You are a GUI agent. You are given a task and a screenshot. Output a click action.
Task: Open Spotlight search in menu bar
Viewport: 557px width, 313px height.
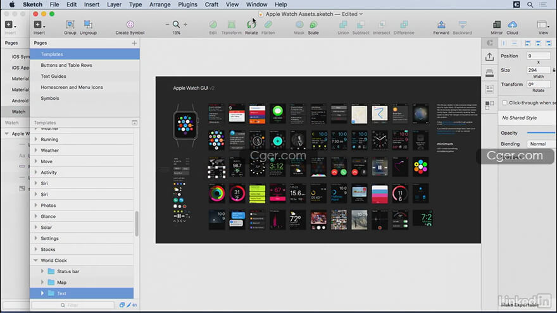[x=530, y=4]
